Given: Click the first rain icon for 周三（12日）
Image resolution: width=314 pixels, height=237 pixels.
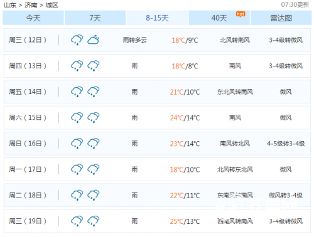Looking at the screenshot, I should pyautogui.click(x=77, y=40).
